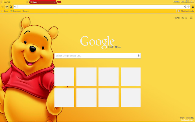
Task: Close the New Tab tab
Action: [x=27, y=2]
